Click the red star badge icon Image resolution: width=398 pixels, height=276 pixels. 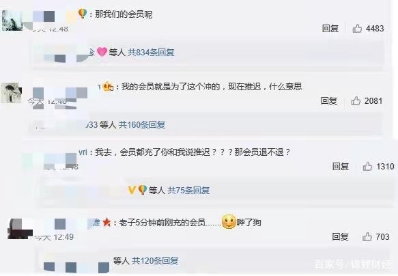click(x=106, y=223)
